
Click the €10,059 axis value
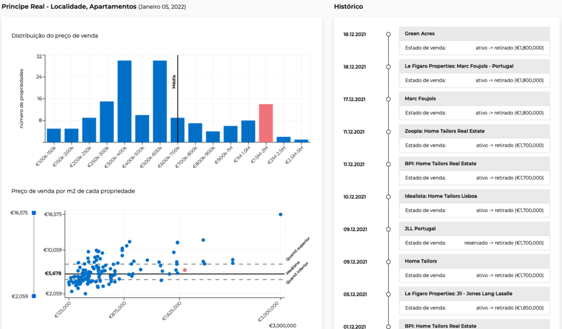point(53,250)
